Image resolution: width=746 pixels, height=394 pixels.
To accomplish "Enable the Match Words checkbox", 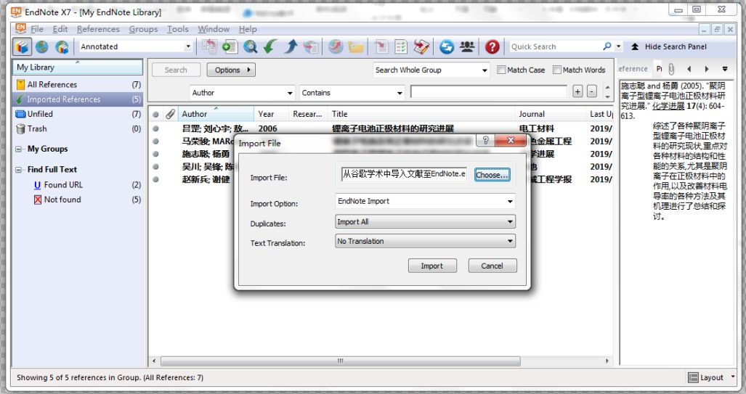I will (556, 70).
